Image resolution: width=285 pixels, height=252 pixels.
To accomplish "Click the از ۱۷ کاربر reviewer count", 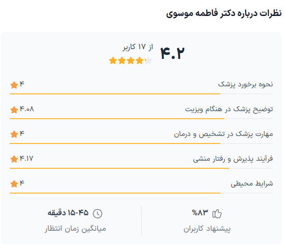I will [x=138, y=47].
